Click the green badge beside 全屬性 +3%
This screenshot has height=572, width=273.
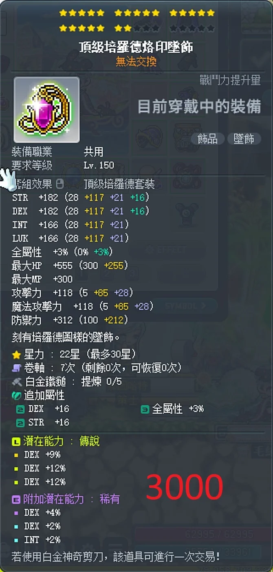(145, 409)
